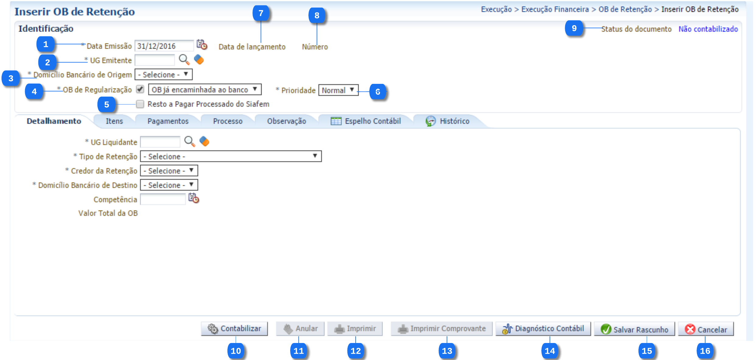Open OB já encaminhada ao banco dropdown
This screenshot has height=360, width=756.
[205, 90]
